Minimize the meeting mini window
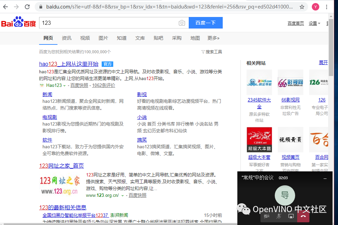 [325, 178]
